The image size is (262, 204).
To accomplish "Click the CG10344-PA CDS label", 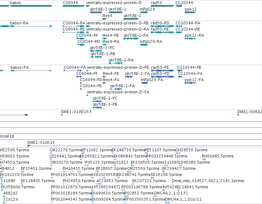I will (190, 74).
